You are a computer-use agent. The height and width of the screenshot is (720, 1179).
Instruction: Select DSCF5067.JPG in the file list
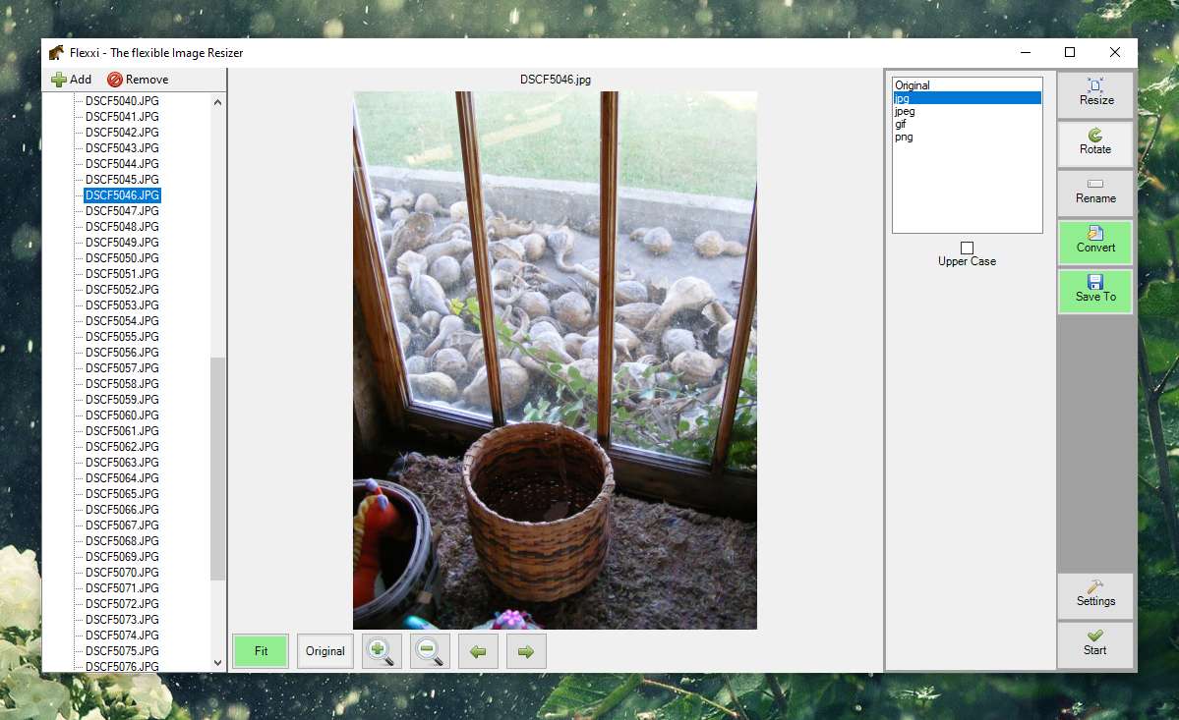pos(122,526)
